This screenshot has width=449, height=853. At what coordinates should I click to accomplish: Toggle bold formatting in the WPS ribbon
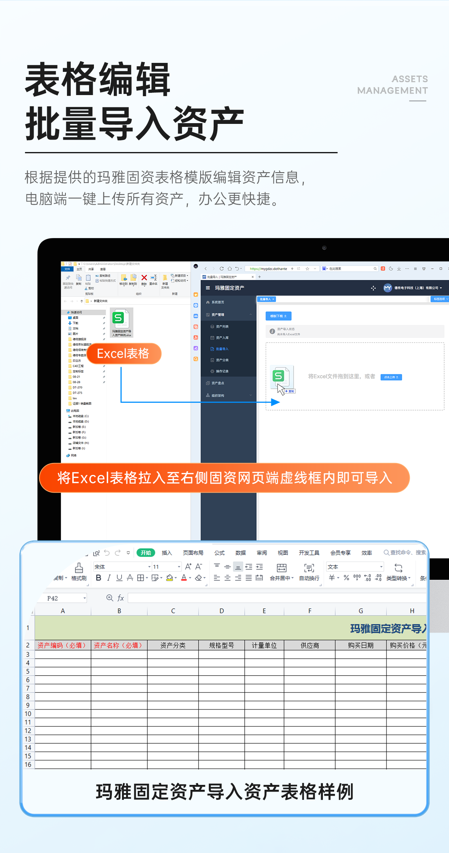click(98, 578)
